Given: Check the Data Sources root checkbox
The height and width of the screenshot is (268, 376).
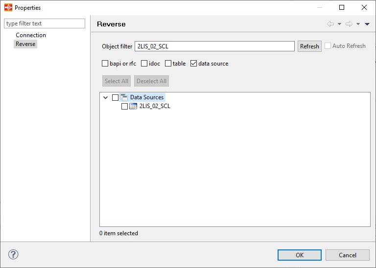Looking at the screenshot, I should (115, 97).
